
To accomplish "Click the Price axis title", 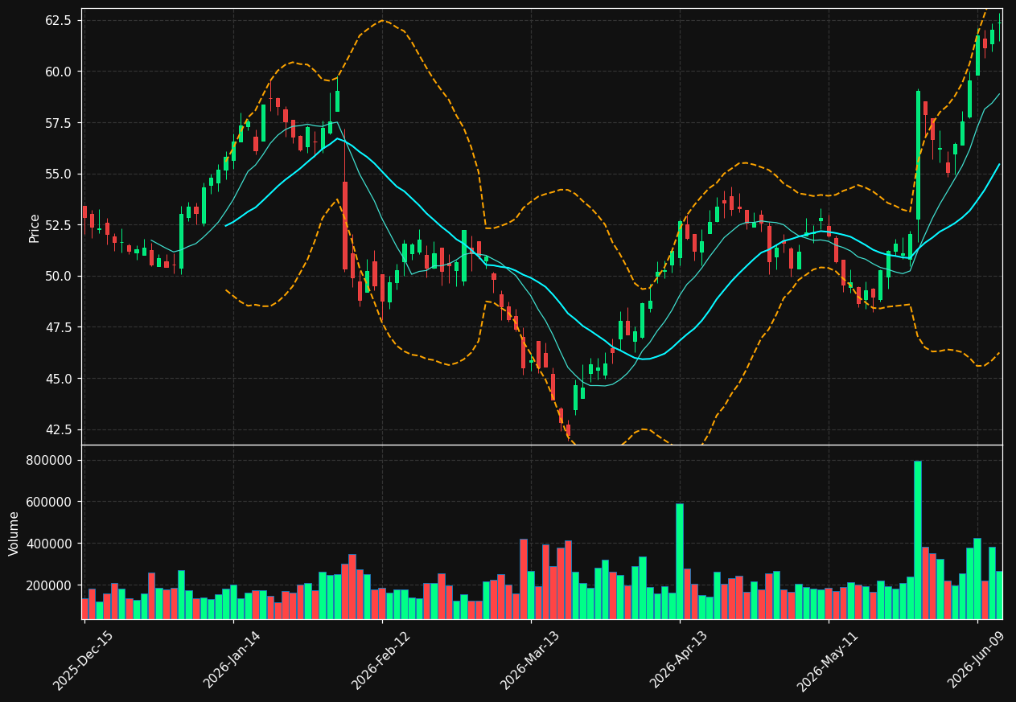I will pyautogui.click(x=35, y=228).
